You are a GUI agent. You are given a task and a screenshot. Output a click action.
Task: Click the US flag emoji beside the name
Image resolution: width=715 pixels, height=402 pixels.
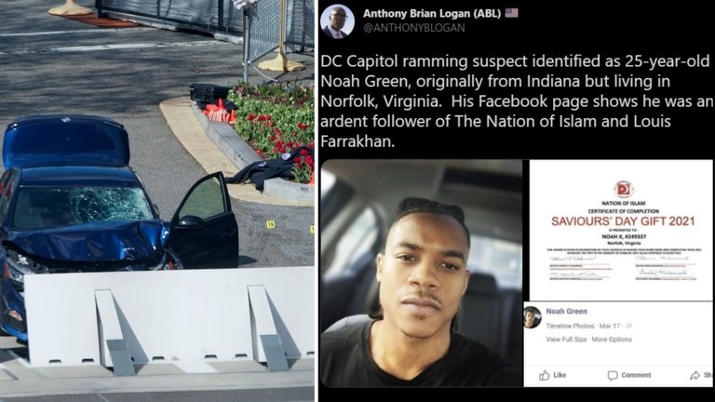pyautogui.click(x=512, y=13)
